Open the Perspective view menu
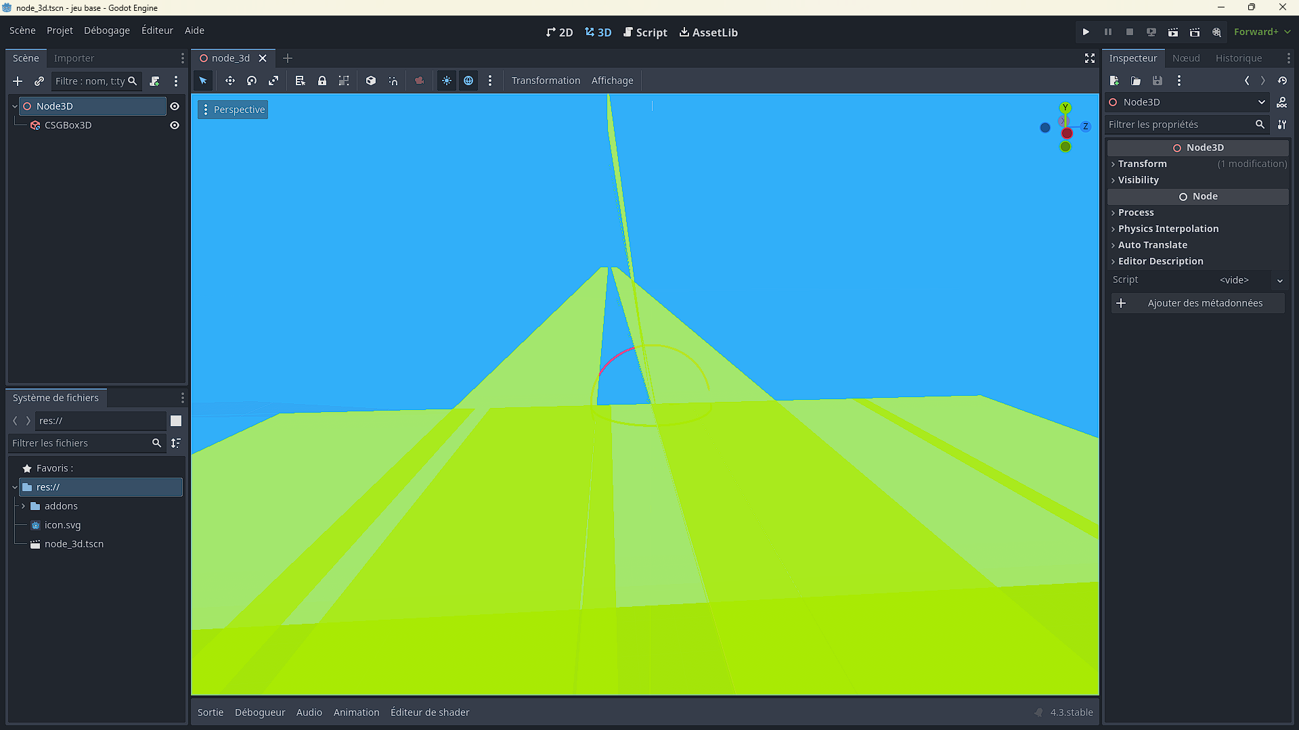 point(233,110)
